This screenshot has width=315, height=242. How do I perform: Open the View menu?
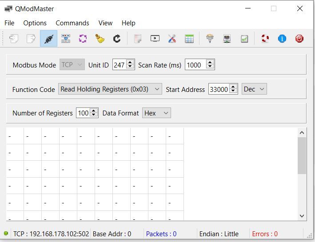pyautogui.click(x=105, y=23)
